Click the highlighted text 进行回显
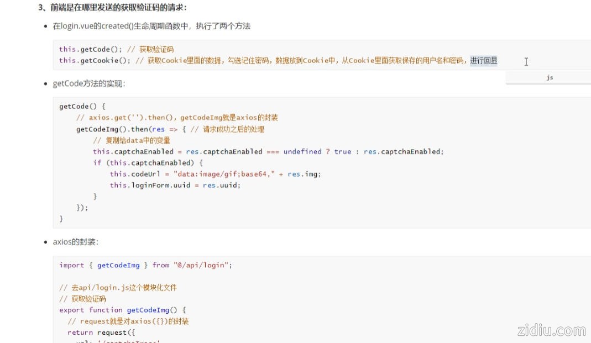 click(x=484, y=61)
